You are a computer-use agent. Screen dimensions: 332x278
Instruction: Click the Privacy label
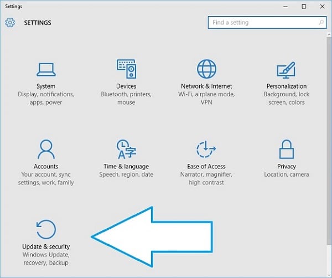(x=287, y=167)
